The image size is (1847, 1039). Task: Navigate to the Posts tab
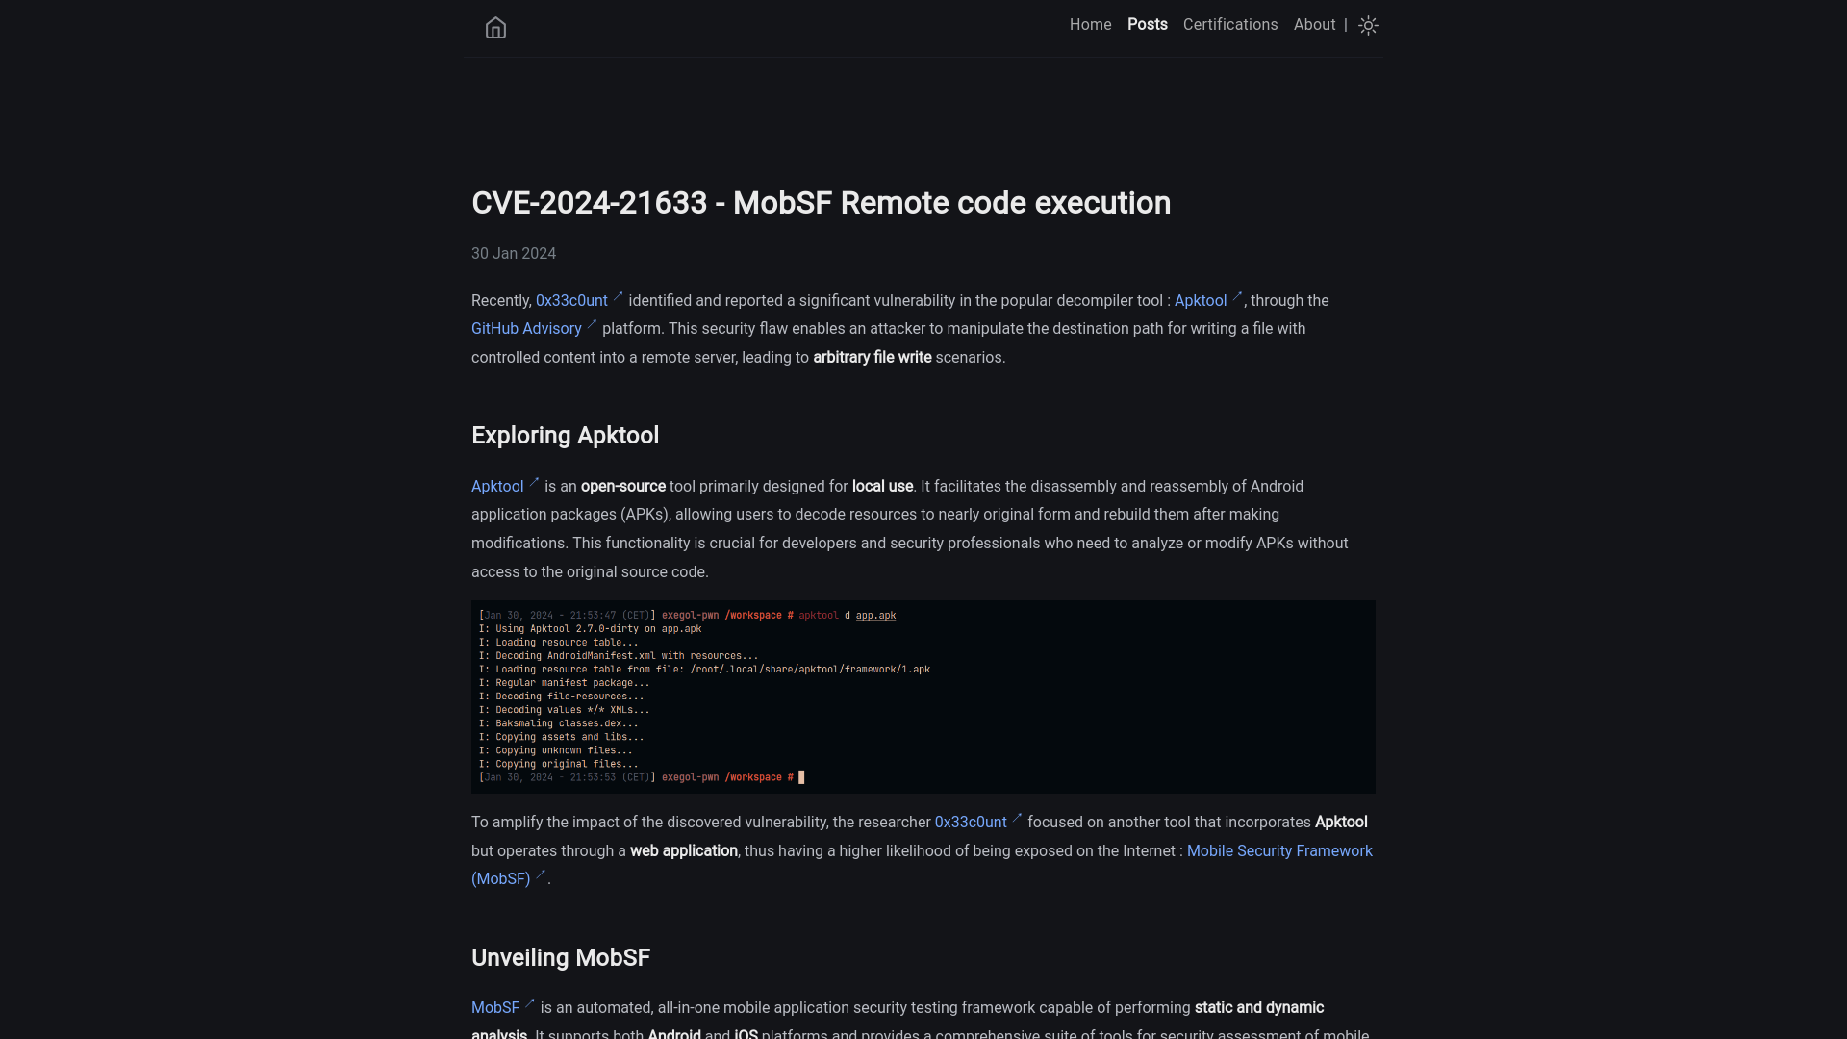1148,24
